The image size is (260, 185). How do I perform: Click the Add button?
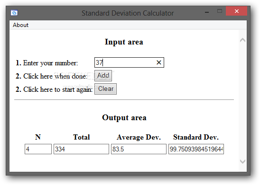tap(103, 76)
